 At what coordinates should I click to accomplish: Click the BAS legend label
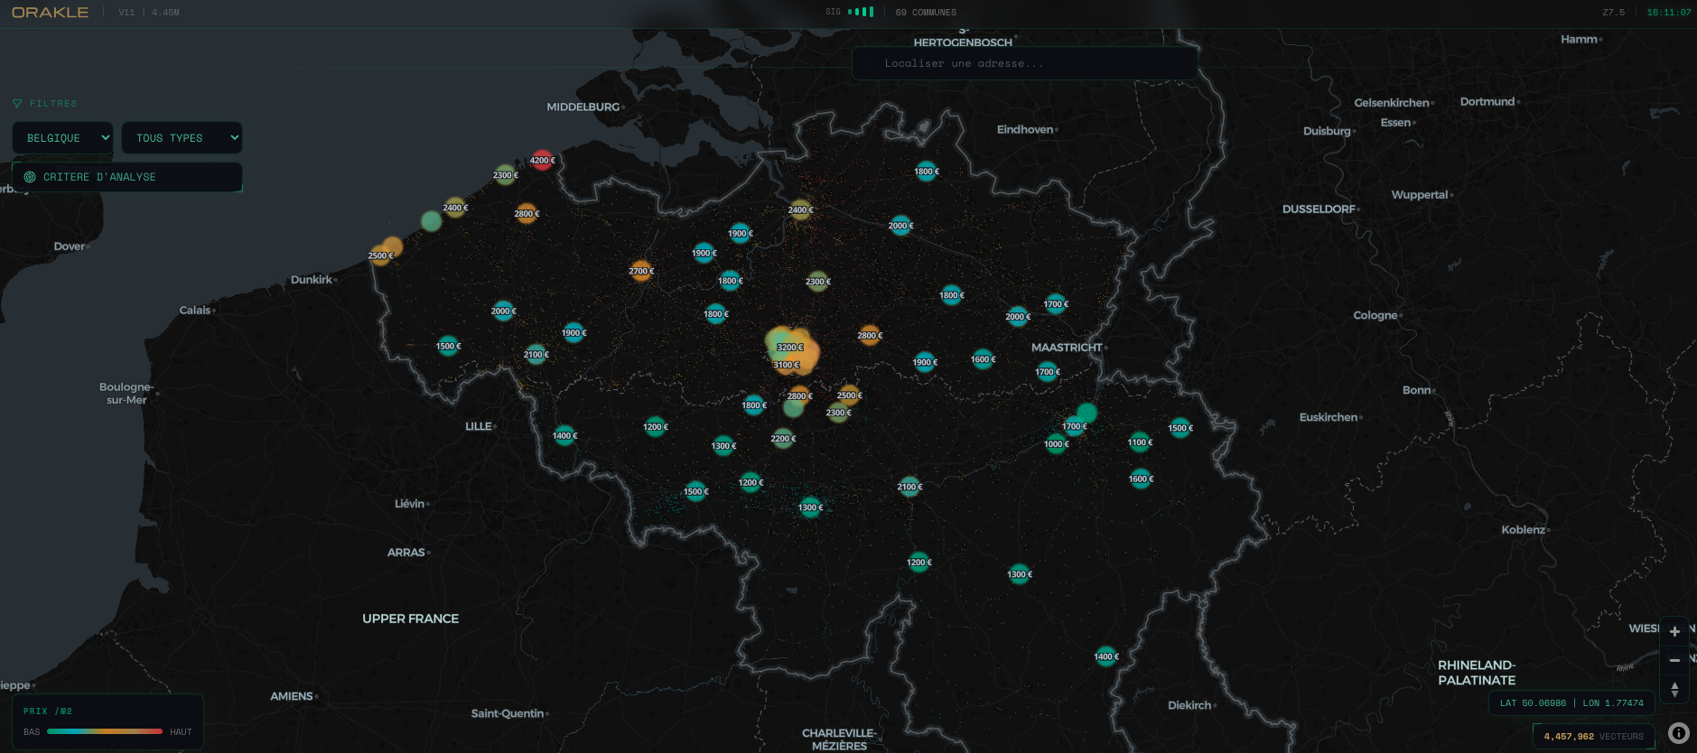point(32,732)
